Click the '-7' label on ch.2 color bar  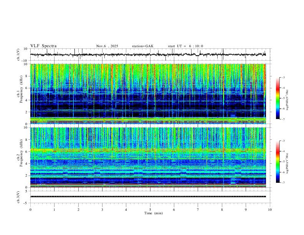[x=283, y=183]
